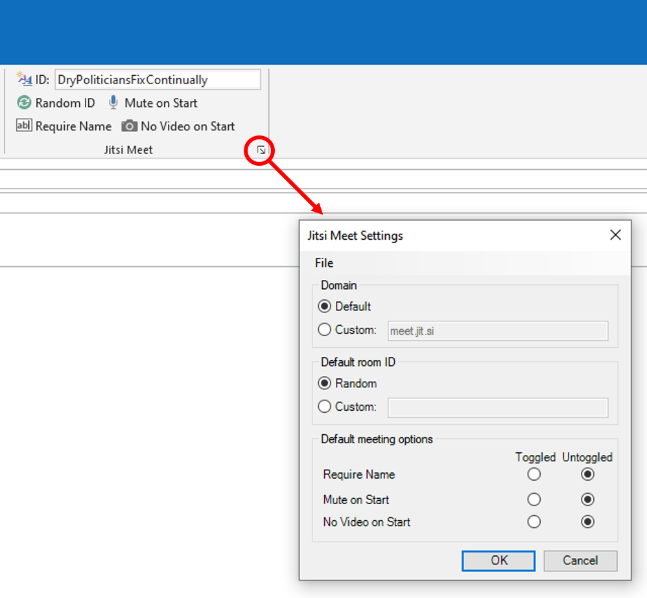Viewport: 647px width, 598px height.
Task: Click the meet.jit.si custom domain field
Action: tap(498, 331)
